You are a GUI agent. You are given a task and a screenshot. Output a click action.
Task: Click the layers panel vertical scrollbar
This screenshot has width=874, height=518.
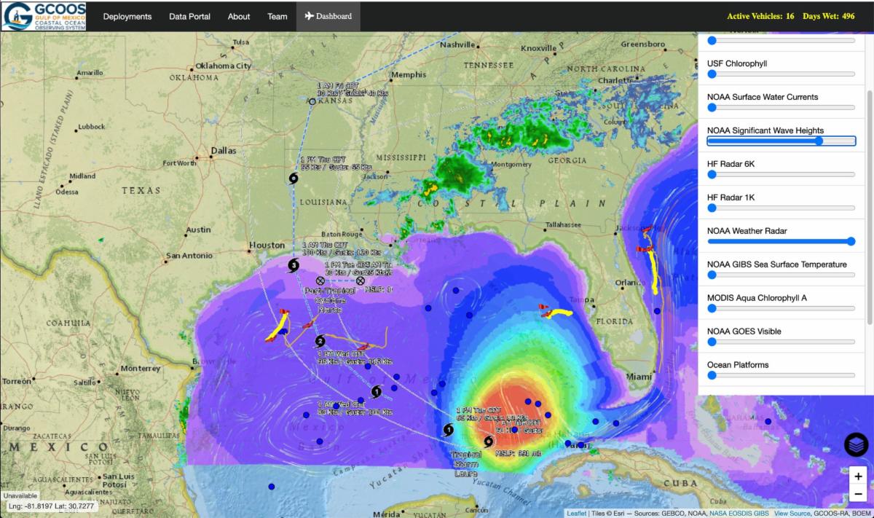(870, 204)
